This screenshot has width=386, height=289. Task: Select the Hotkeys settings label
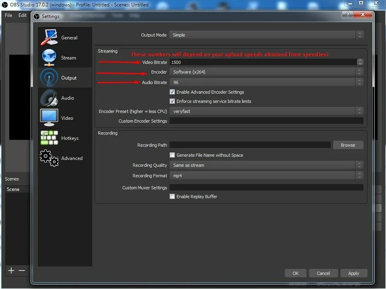[x=70, y=138]
